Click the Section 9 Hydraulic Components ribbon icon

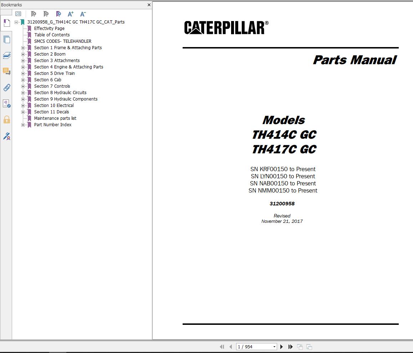click(x=29, y=99)
